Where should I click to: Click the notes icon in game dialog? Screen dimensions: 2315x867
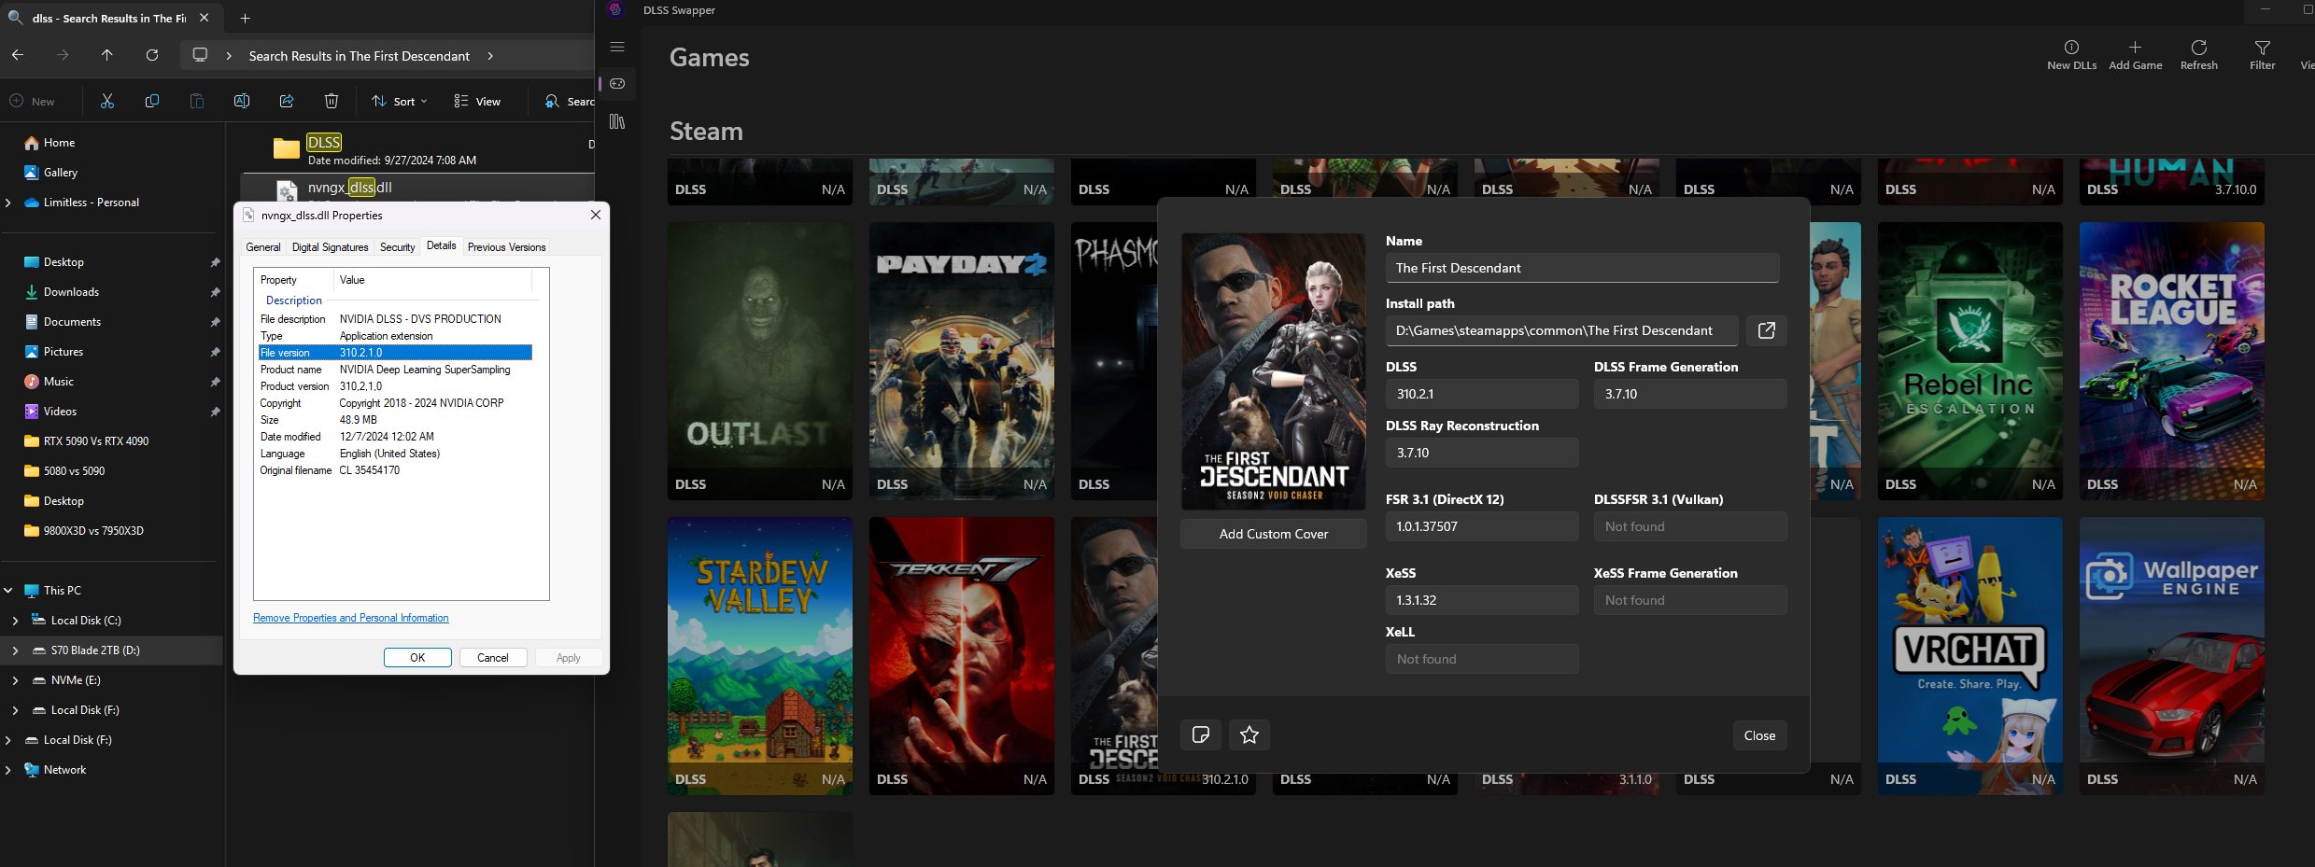tap(1201, 735)
